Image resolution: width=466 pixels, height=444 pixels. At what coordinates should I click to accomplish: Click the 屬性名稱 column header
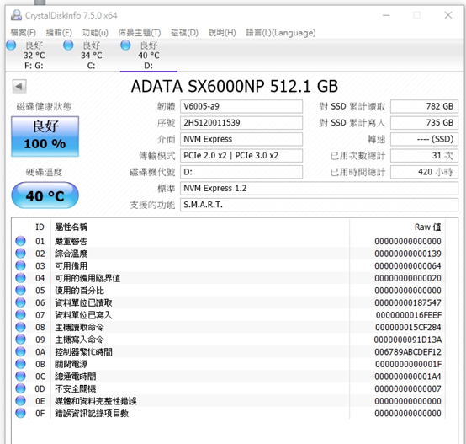click(200, 227)
